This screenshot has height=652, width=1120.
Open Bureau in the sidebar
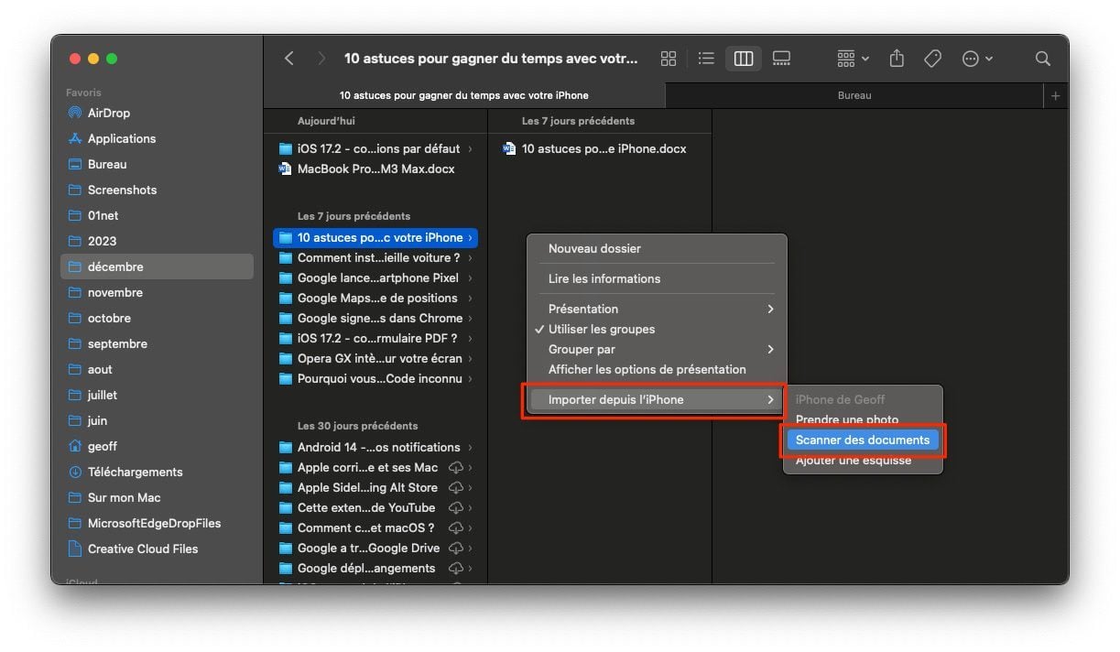click(157, 164)
